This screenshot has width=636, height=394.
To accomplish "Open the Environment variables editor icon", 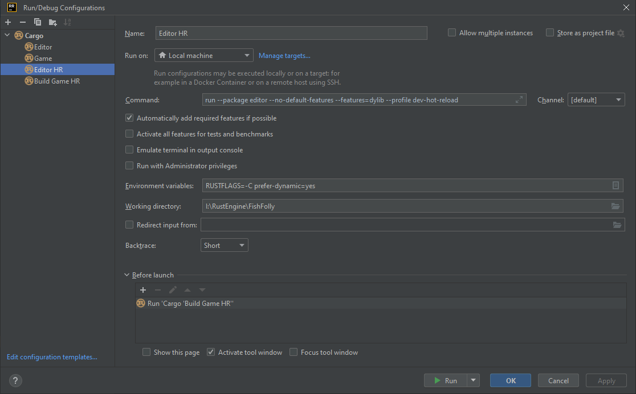I will coord(615,186).
